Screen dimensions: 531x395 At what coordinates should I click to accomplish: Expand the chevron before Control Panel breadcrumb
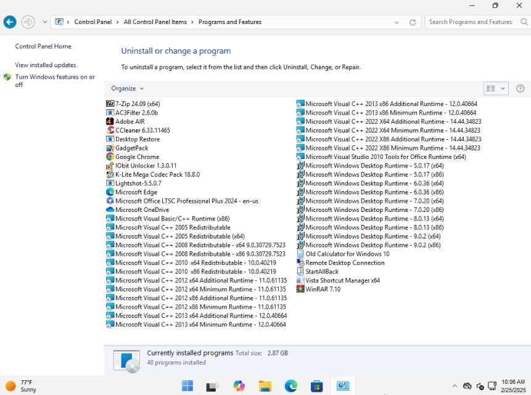68,22
